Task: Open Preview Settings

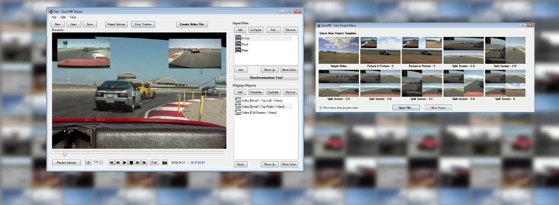Action: (66, 163)
